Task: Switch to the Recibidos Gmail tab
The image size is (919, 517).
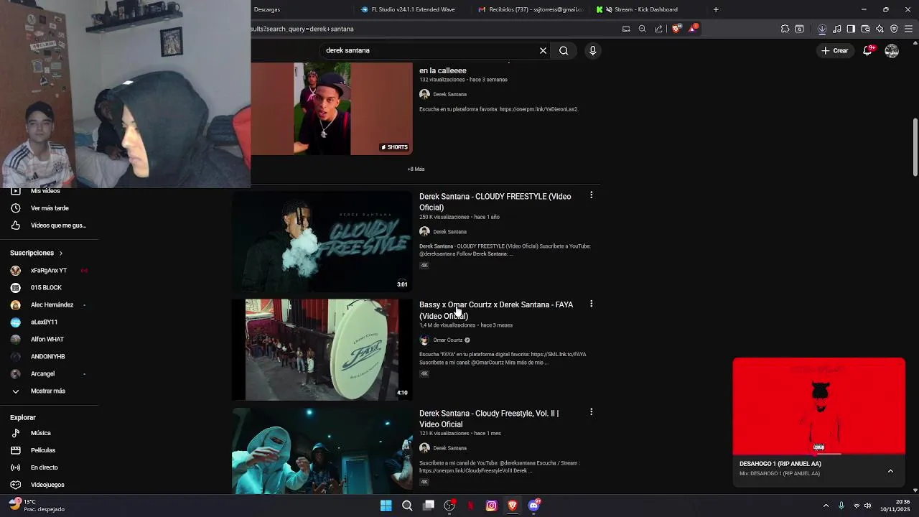Action: [x=531, y=9]
